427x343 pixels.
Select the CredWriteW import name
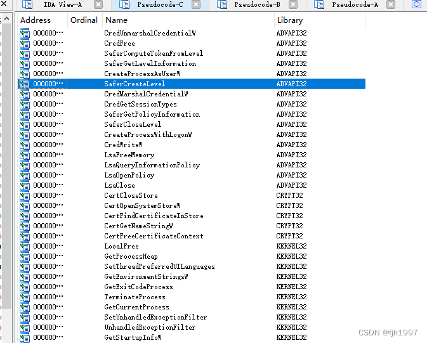[x=123, y=145]
